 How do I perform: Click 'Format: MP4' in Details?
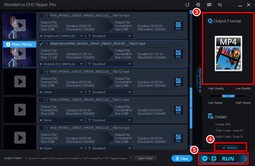tap(223, 125)
